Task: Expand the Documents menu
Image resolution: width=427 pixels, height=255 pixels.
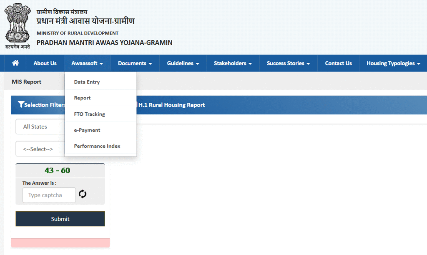Action: [135, 63]
